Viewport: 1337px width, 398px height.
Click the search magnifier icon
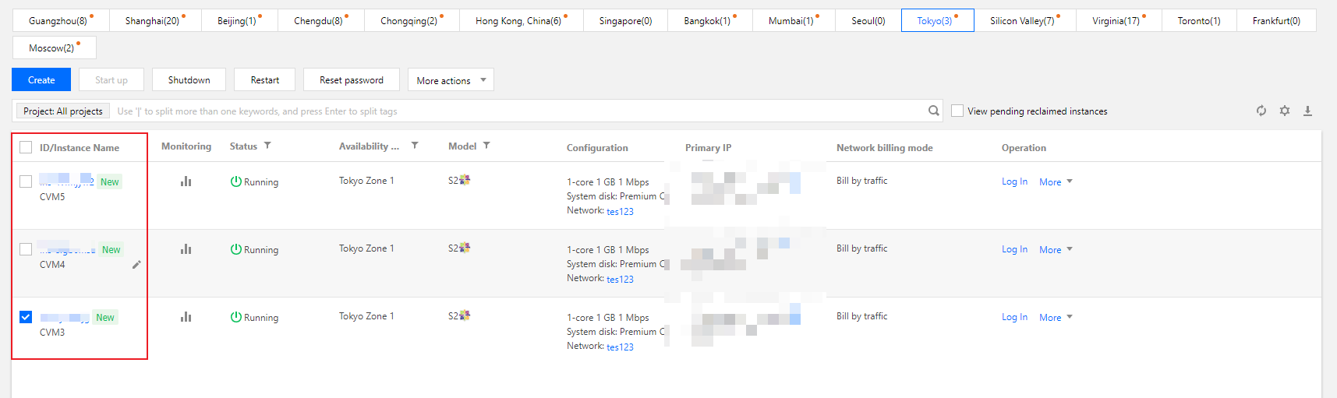pos(933,111)
